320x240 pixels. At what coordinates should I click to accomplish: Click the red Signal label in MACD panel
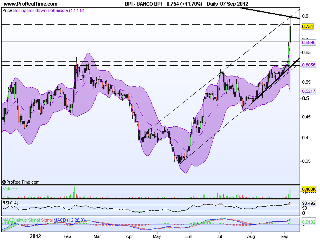point(47,220)
